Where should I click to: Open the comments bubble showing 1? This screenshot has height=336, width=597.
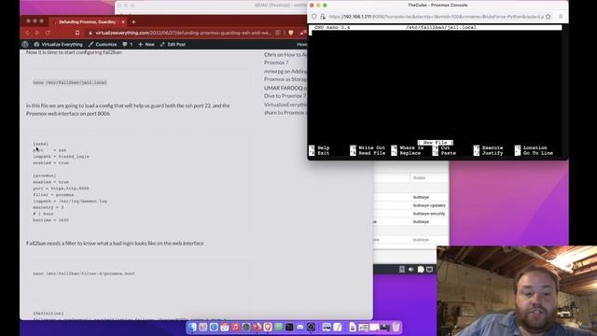128,44
